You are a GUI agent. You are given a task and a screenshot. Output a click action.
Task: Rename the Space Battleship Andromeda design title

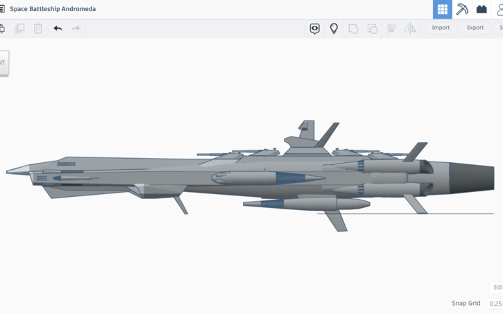[53, 9]
